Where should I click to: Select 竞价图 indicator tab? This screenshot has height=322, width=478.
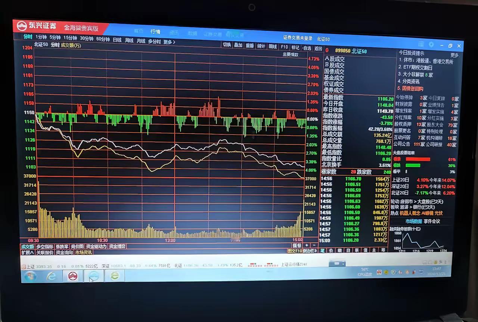pos(77,247)
